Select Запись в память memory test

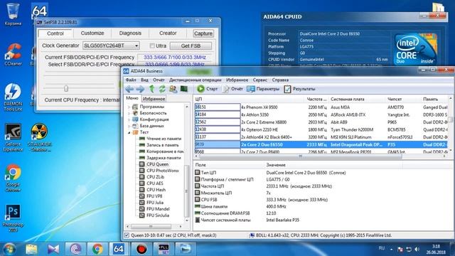pos(159,145)
